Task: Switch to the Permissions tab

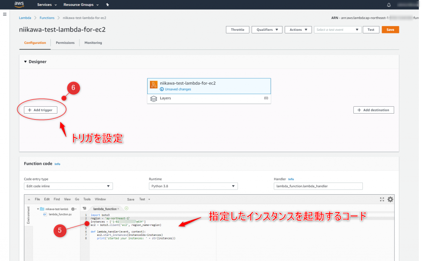Action: [x=65, y=43]
